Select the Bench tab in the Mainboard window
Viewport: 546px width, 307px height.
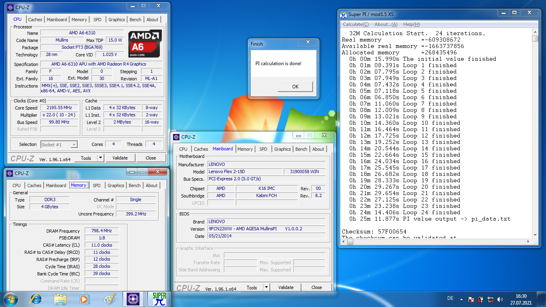301,149
